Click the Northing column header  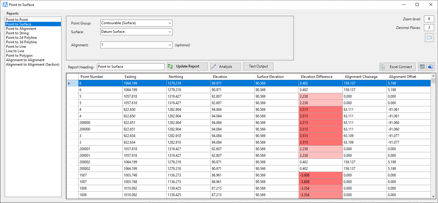coord(188,77)
